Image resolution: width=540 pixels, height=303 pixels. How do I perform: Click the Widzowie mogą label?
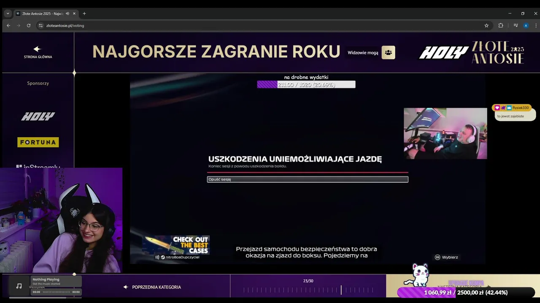363,53
